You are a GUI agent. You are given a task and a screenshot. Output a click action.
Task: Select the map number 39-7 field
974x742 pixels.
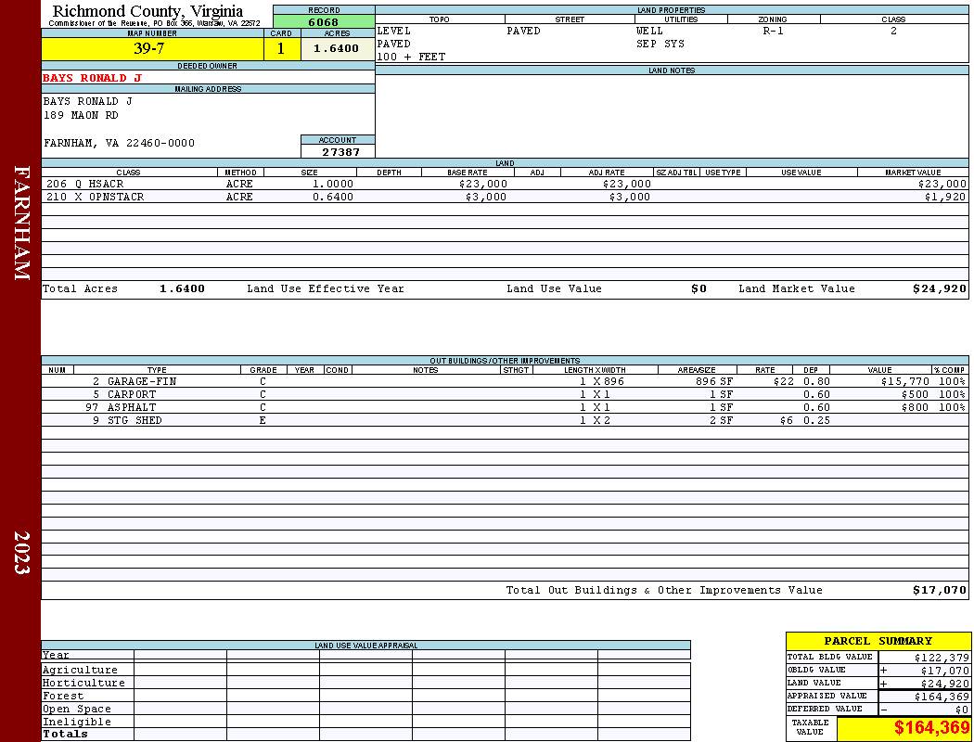coord(152,48)
